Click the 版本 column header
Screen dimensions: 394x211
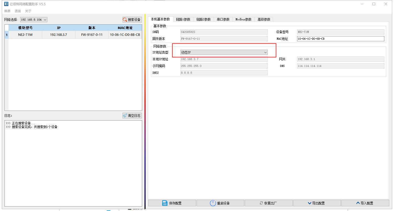(x=92, y=28)
